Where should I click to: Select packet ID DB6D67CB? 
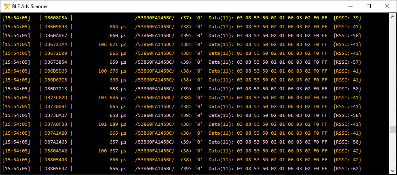(56, 80)
